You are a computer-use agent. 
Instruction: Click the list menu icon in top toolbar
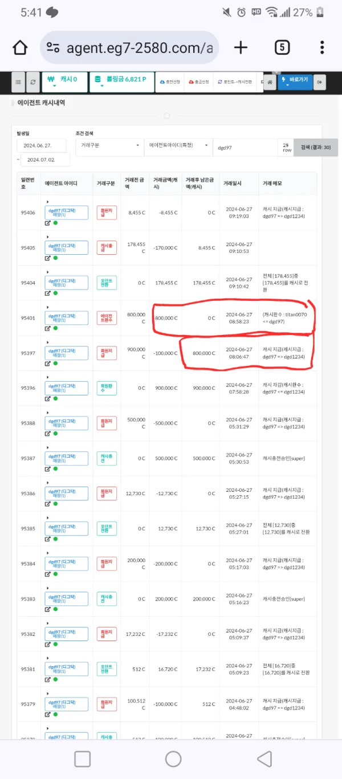point(18,82)
